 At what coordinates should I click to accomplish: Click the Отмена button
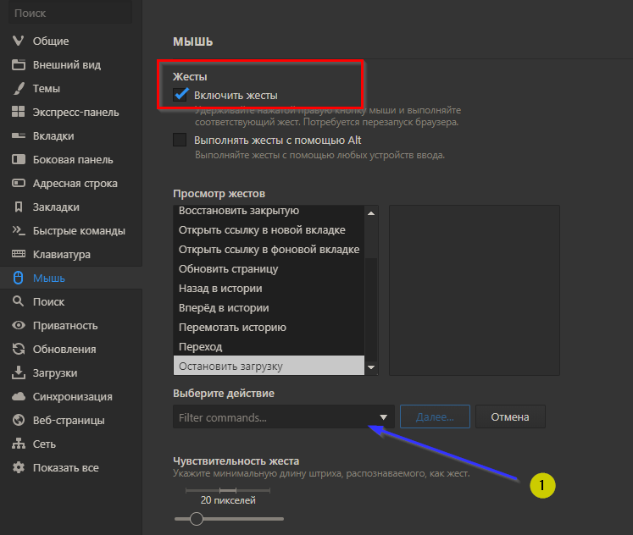[510, 416]
